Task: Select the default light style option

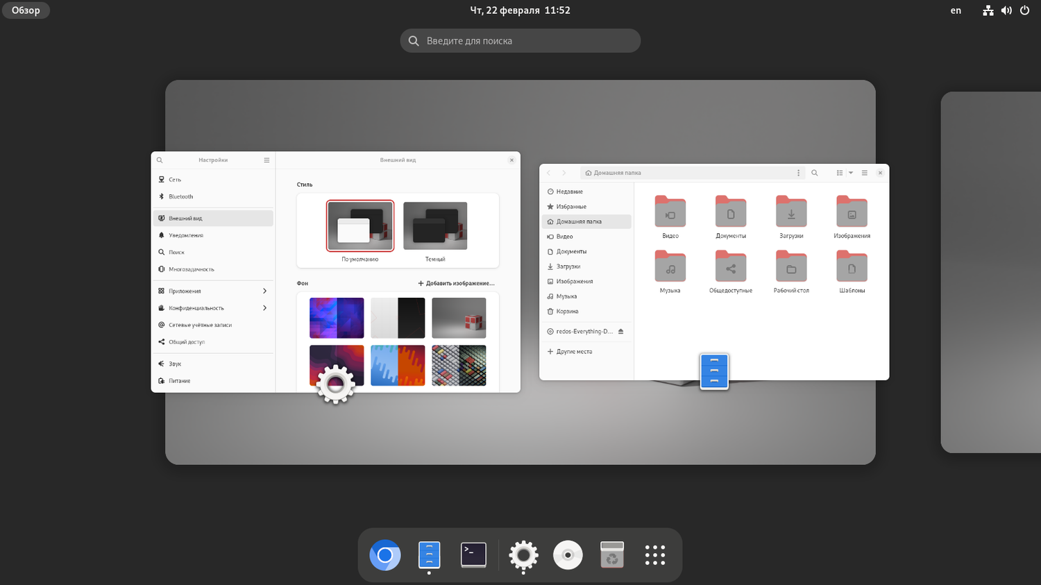Action: coord(360,226)
